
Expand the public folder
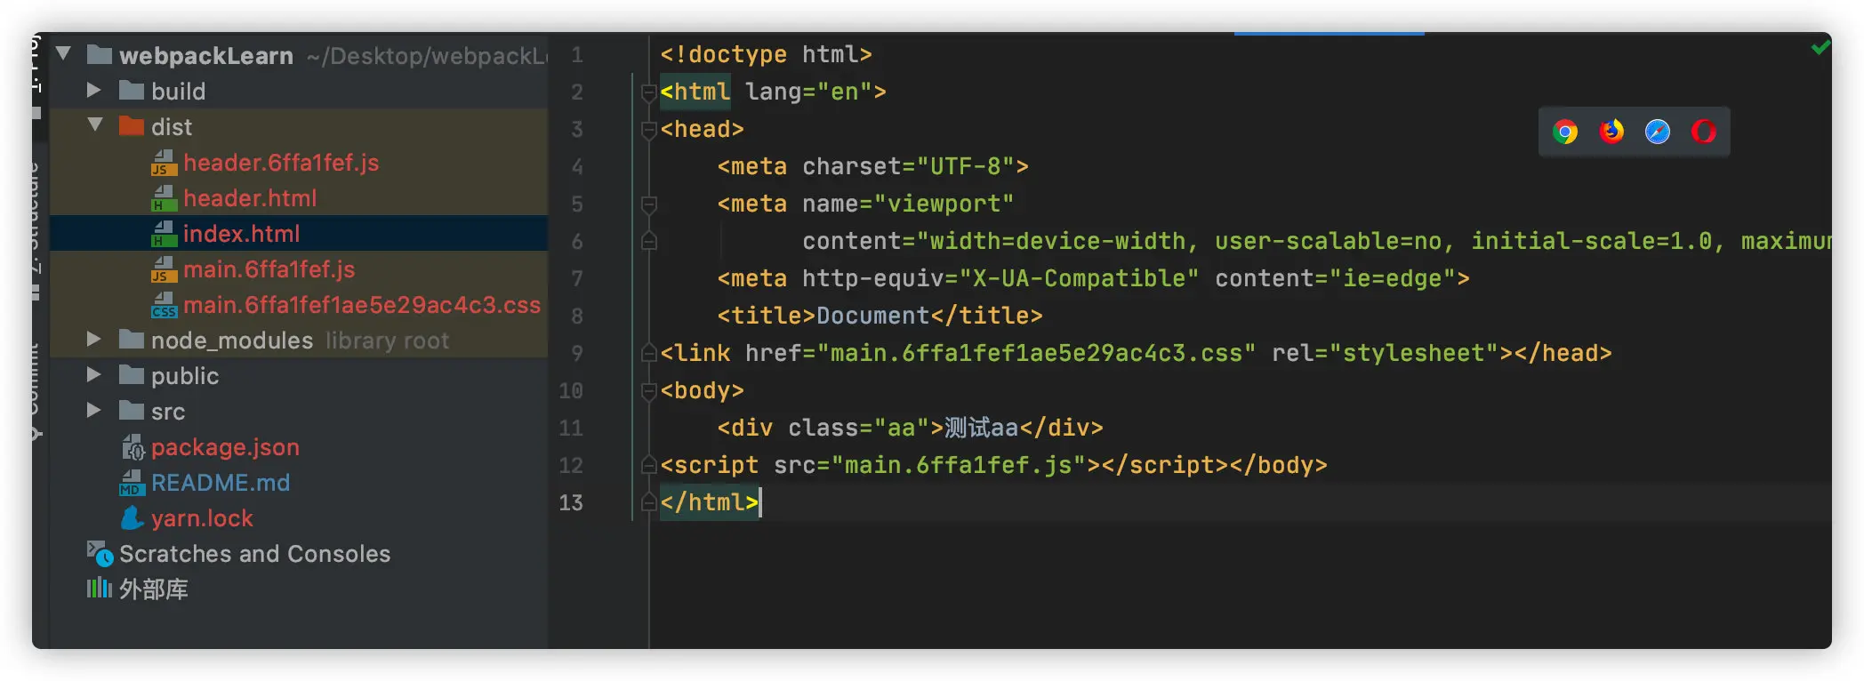click(x=93, y=374)
